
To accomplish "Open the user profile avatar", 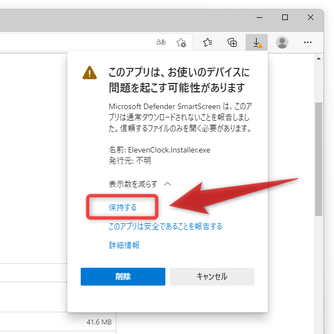I will [x=282, y=42].
